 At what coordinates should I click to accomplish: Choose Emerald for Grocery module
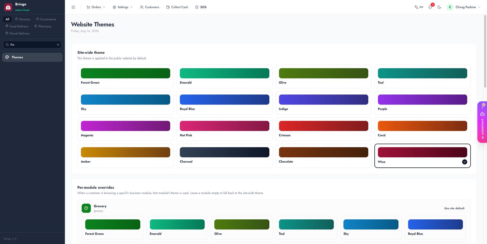click(x=177, y=228)
